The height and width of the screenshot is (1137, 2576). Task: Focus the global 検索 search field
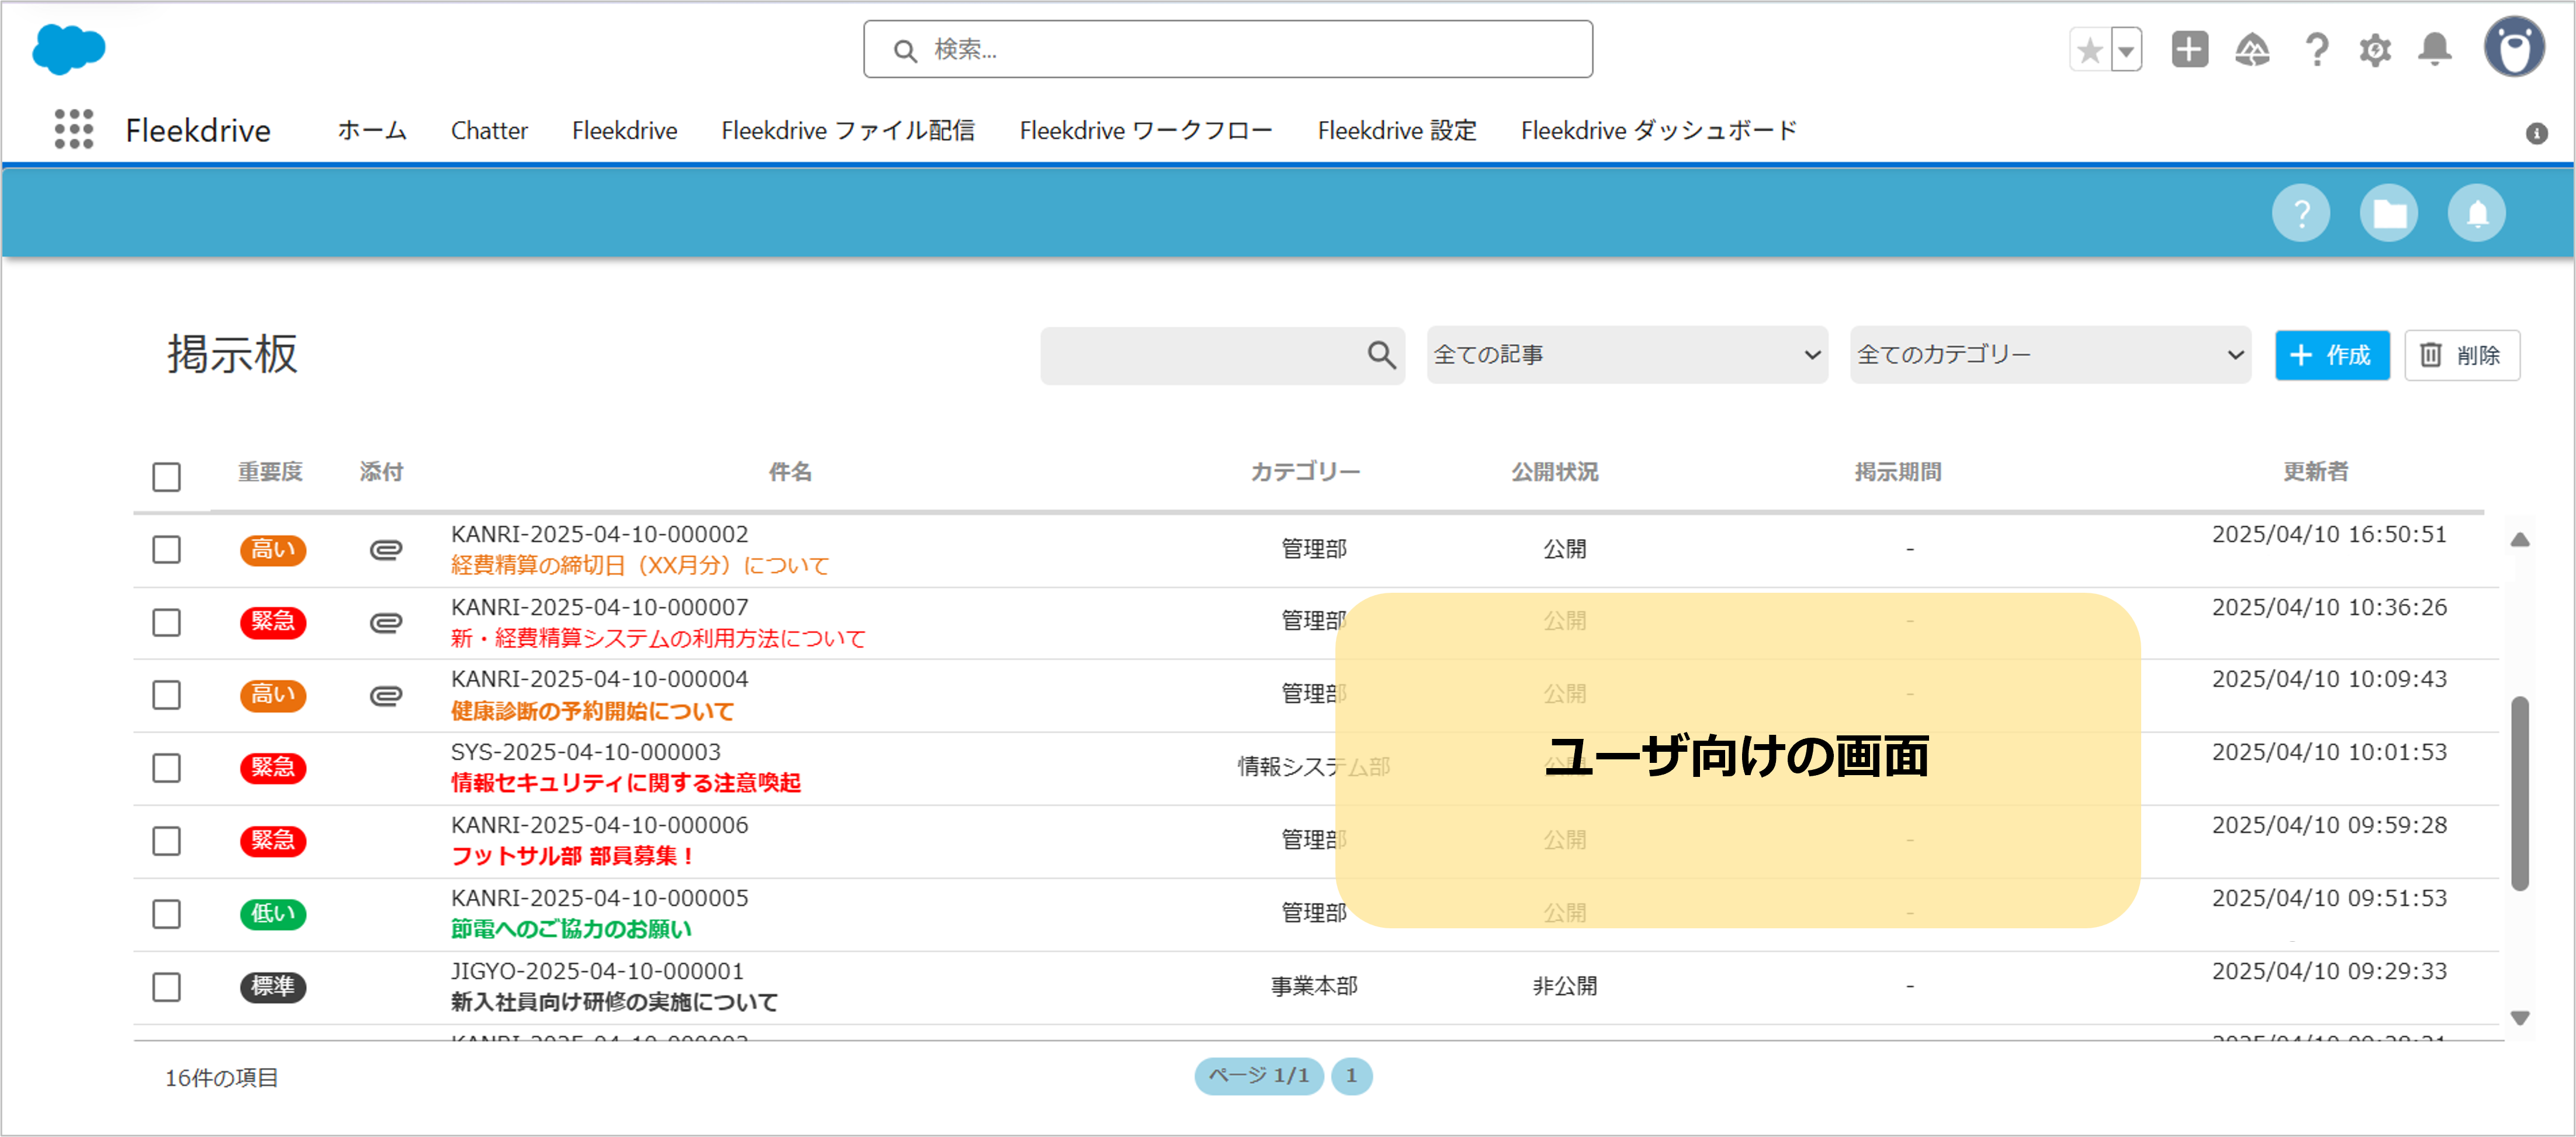point(1228,49)
